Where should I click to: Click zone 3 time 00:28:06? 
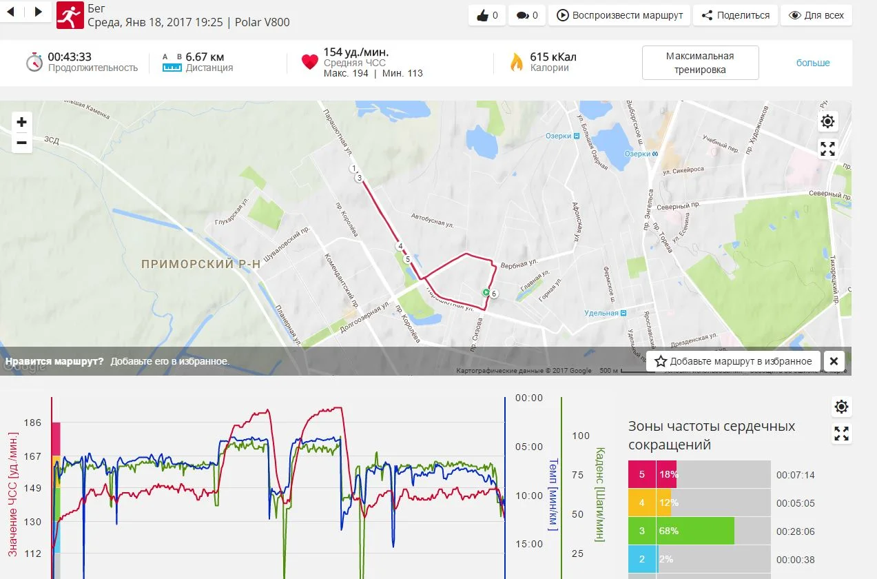[x=796, y=531]
